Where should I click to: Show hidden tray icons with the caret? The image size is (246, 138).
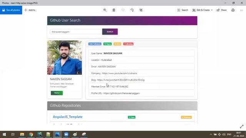click(x=211, y=135)
